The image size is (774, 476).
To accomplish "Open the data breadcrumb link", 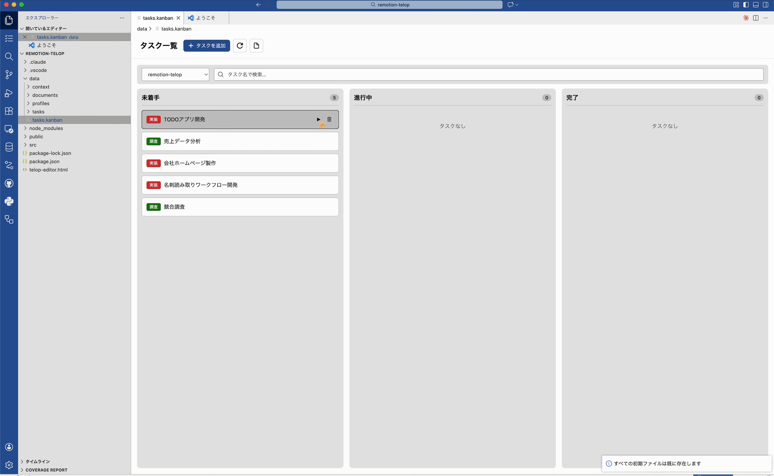I will coord(141,29).
